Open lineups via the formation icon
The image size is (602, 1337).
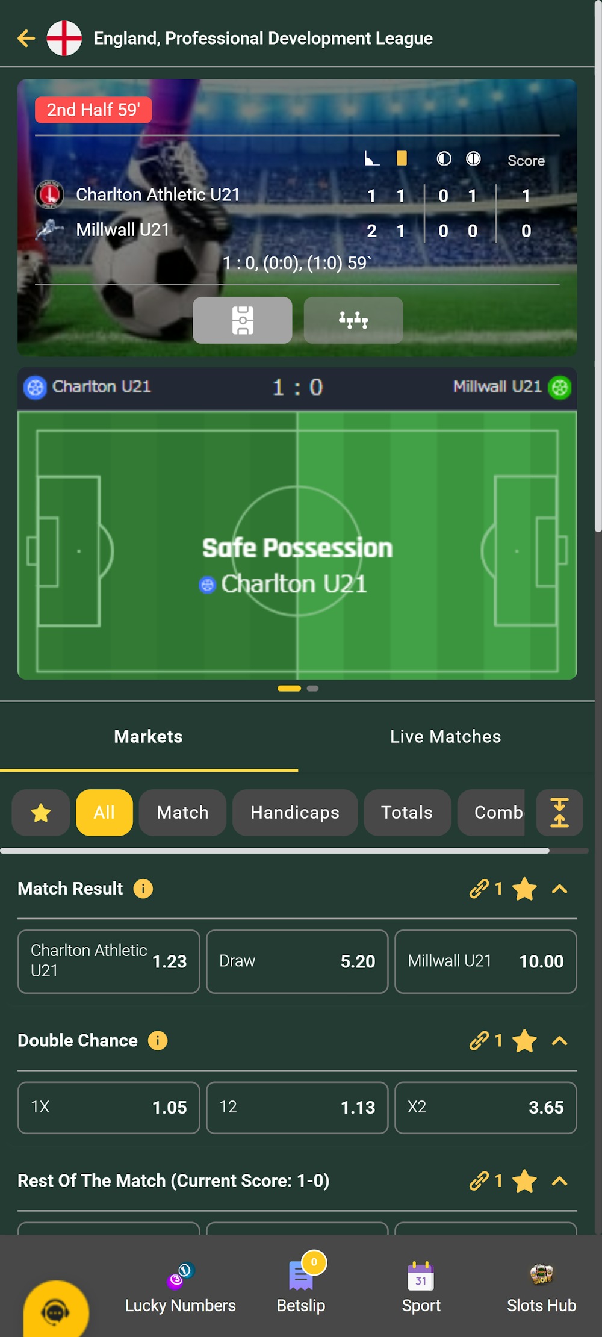tap(353, 320)
